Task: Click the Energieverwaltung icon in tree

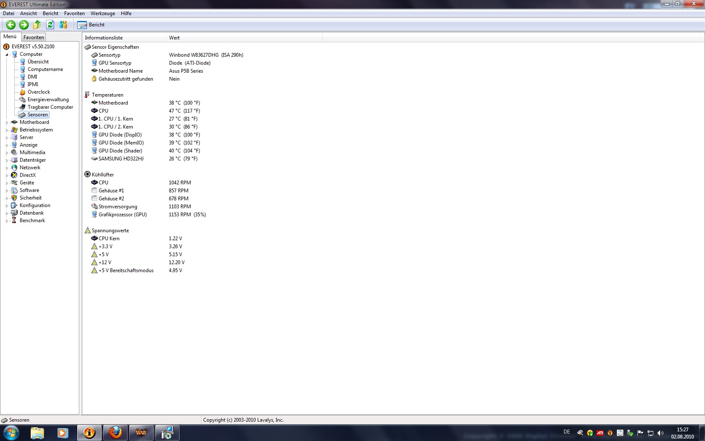Action: coord(23,100)
